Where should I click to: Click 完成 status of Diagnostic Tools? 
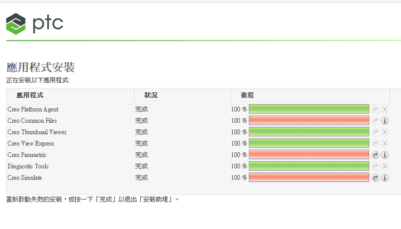coord(141,166)
